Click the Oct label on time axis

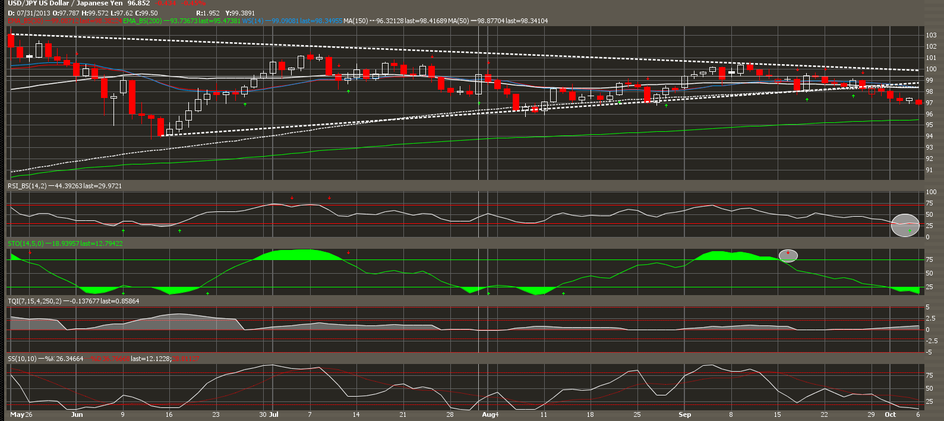(890, 414)
